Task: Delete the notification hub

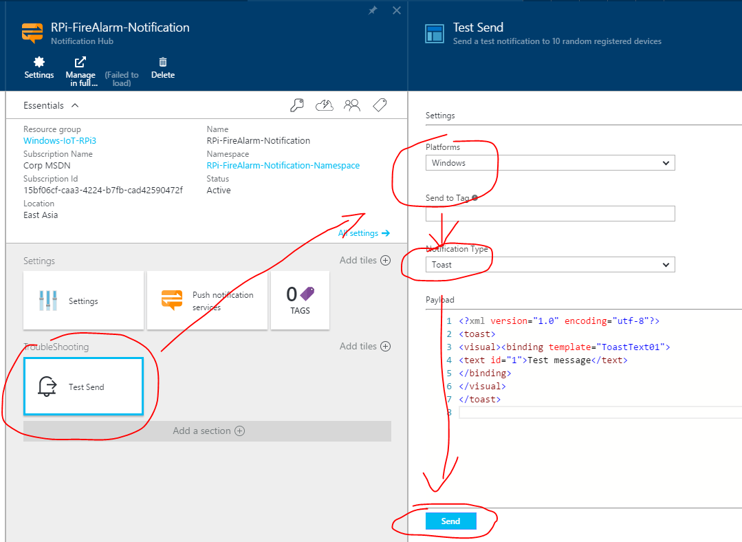Action: [x=163, y=68]
